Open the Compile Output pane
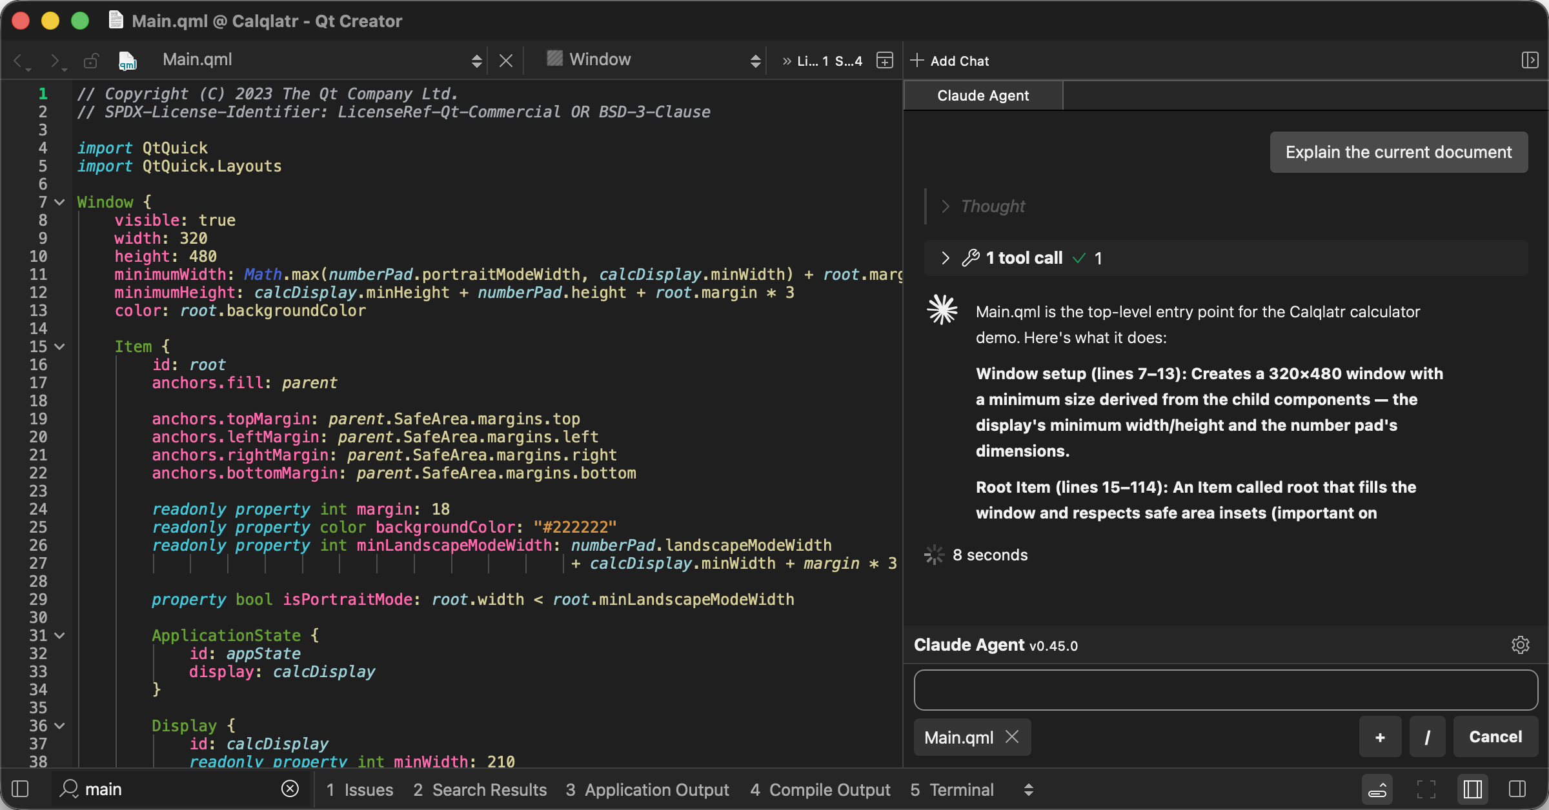 pyautogui.click(x=820, y=789)
